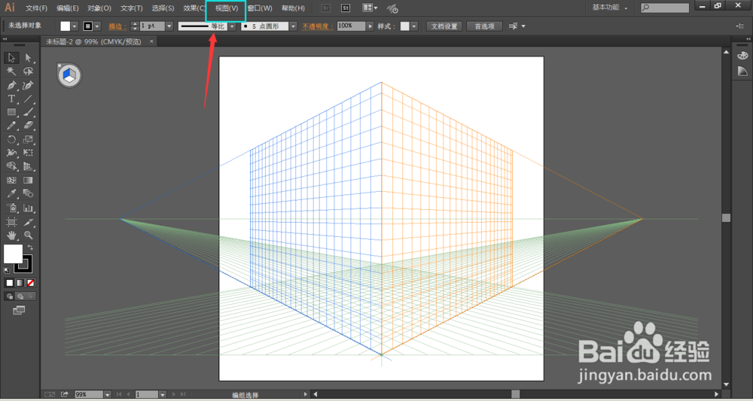
Task: Click the 文档设置 button
Action: click(x=444, y=26)
